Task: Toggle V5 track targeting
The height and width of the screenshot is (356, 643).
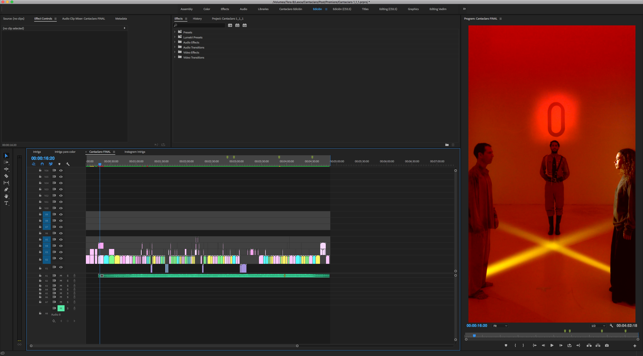Action: [x=46, y=239]
